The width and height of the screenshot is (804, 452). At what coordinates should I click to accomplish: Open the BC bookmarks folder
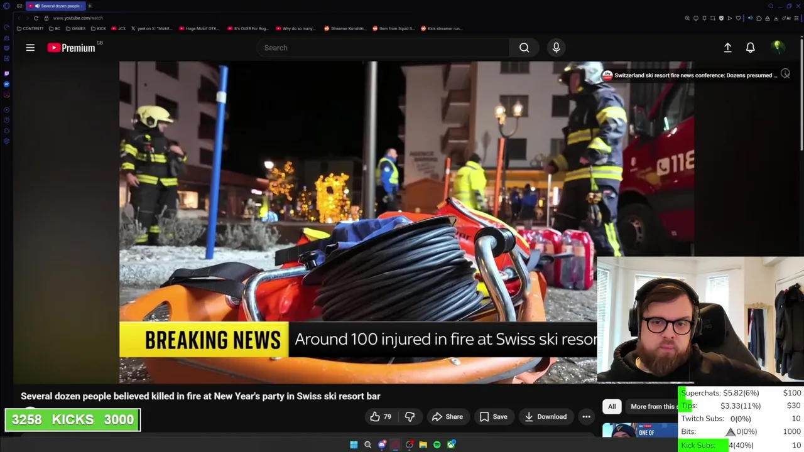(x=55, y=28)
